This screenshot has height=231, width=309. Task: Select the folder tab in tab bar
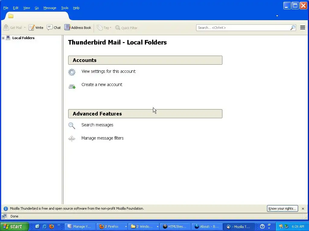[x=37, y=16]
